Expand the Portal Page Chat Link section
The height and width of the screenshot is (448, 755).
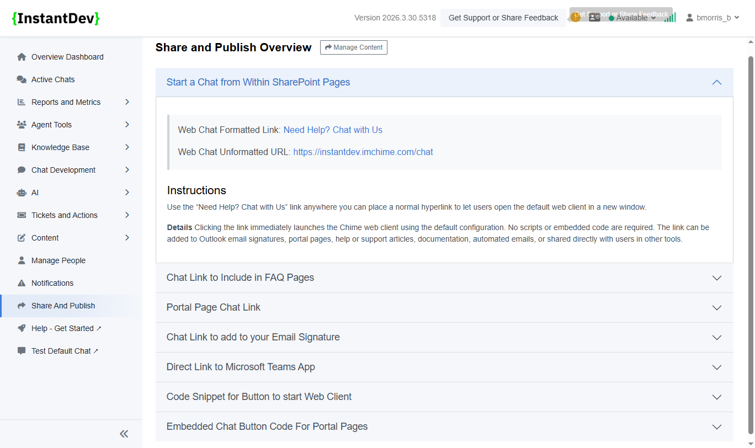click(x=444, y=307)
